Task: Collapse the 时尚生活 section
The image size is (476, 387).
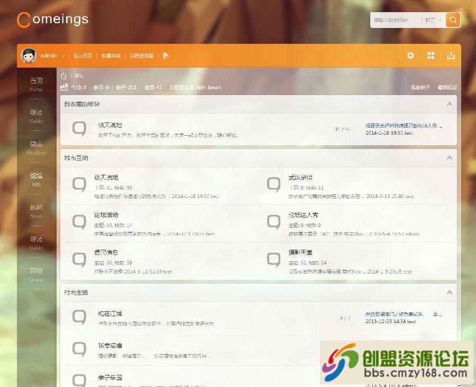Action: (450, 292)
